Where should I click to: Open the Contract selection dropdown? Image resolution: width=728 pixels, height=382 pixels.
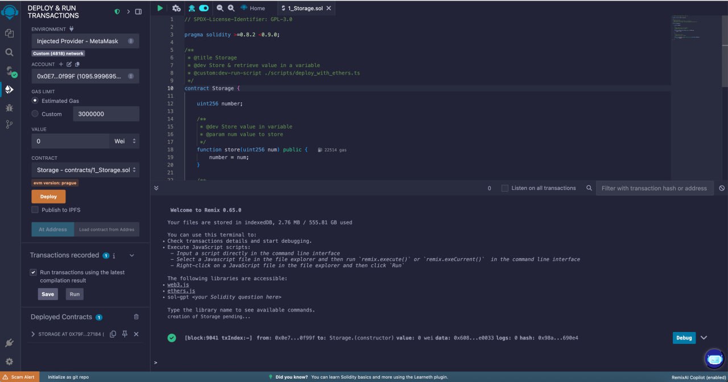[x=85, y=170]
